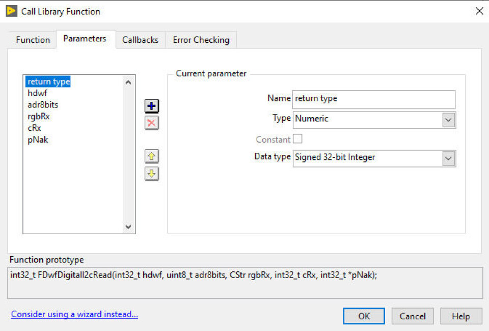Open the Data type dropdown arrow
Viewport: 489px width, 331px height.
[x=448, y=159]
